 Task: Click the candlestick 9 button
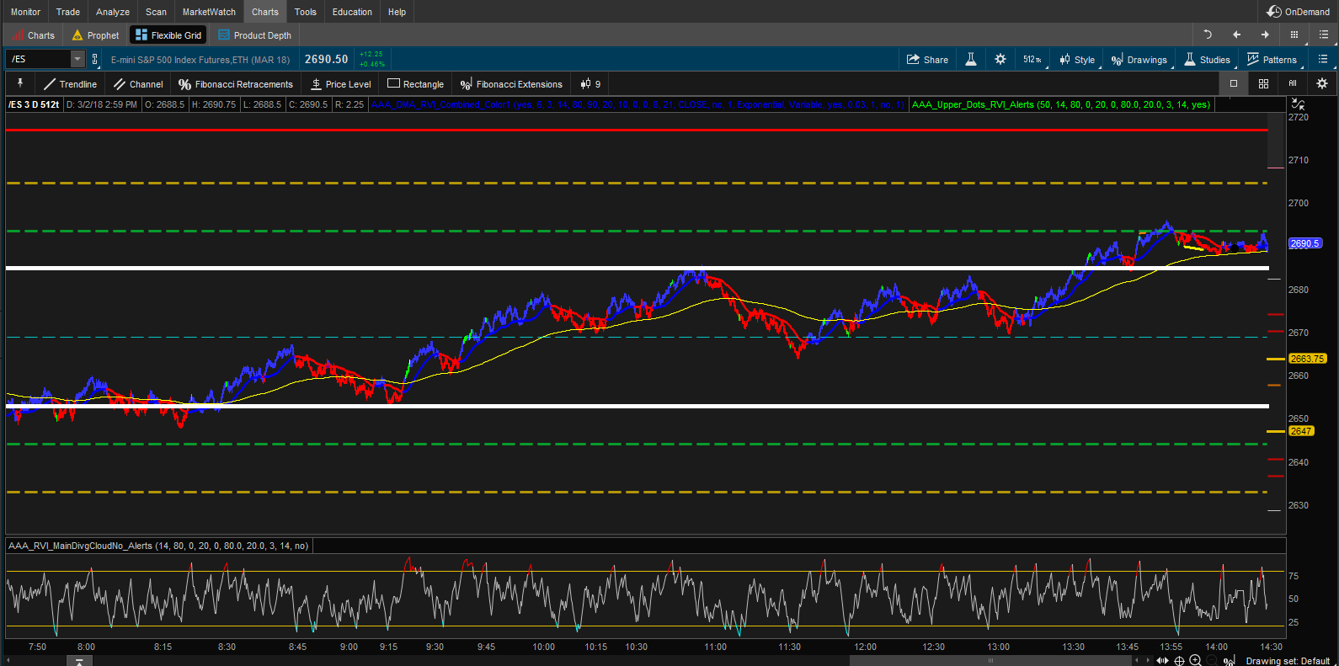[x=590, y=84]
